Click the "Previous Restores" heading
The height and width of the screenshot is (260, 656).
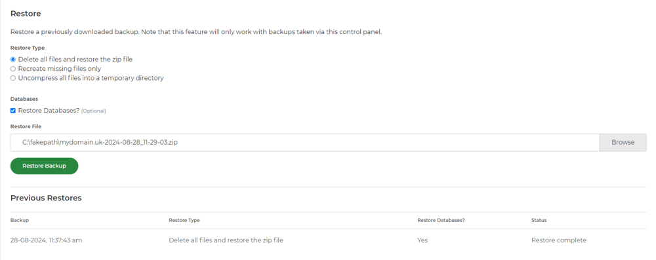[46, 198]
